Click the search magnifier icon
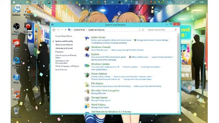The image size is (219, 123). pos(176,30)
